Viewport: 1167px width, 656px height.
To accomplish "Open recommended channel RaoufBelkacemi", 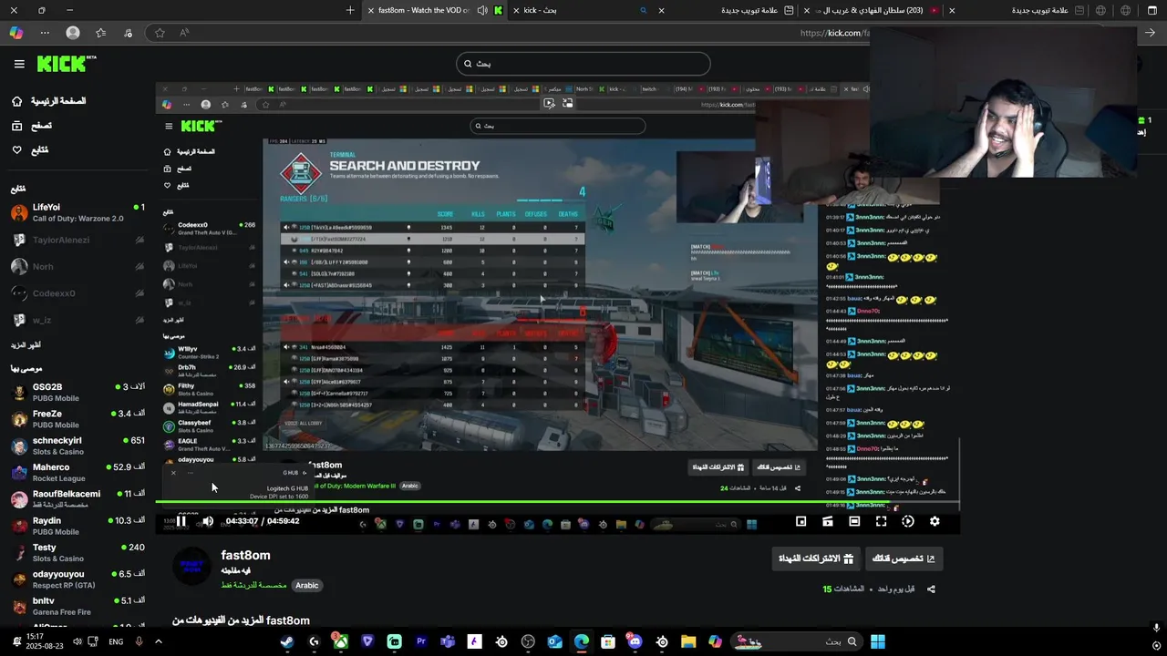I will click(77, 499).
